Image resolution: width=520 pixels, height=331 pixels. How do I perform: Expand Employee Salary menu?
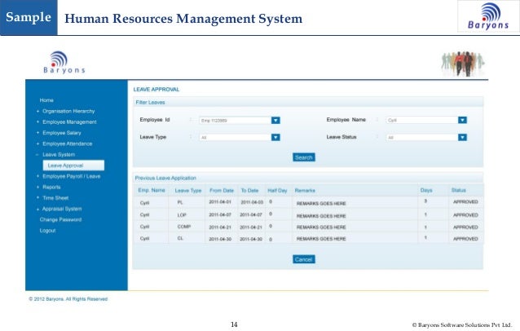[62, 133]
